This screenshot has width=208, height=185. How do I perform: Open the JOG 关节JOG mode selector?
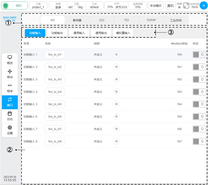116,5
